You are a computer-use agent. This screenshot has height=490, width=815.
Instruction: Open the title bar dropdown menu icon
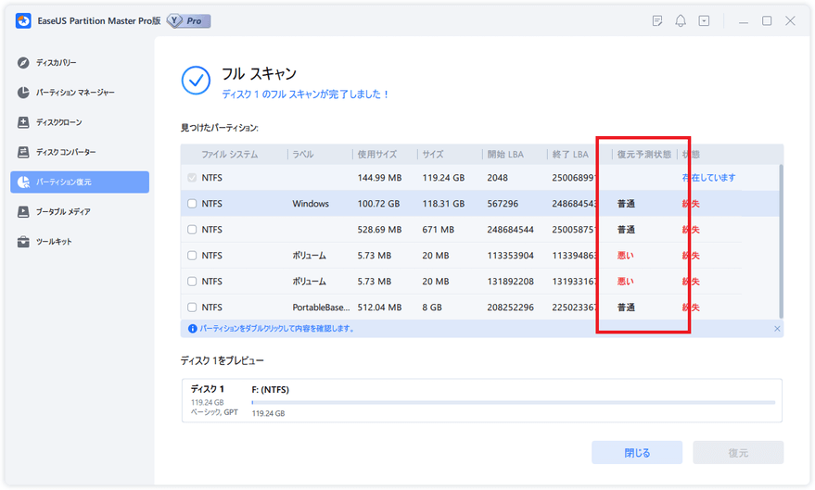click(x=704, y=20)
